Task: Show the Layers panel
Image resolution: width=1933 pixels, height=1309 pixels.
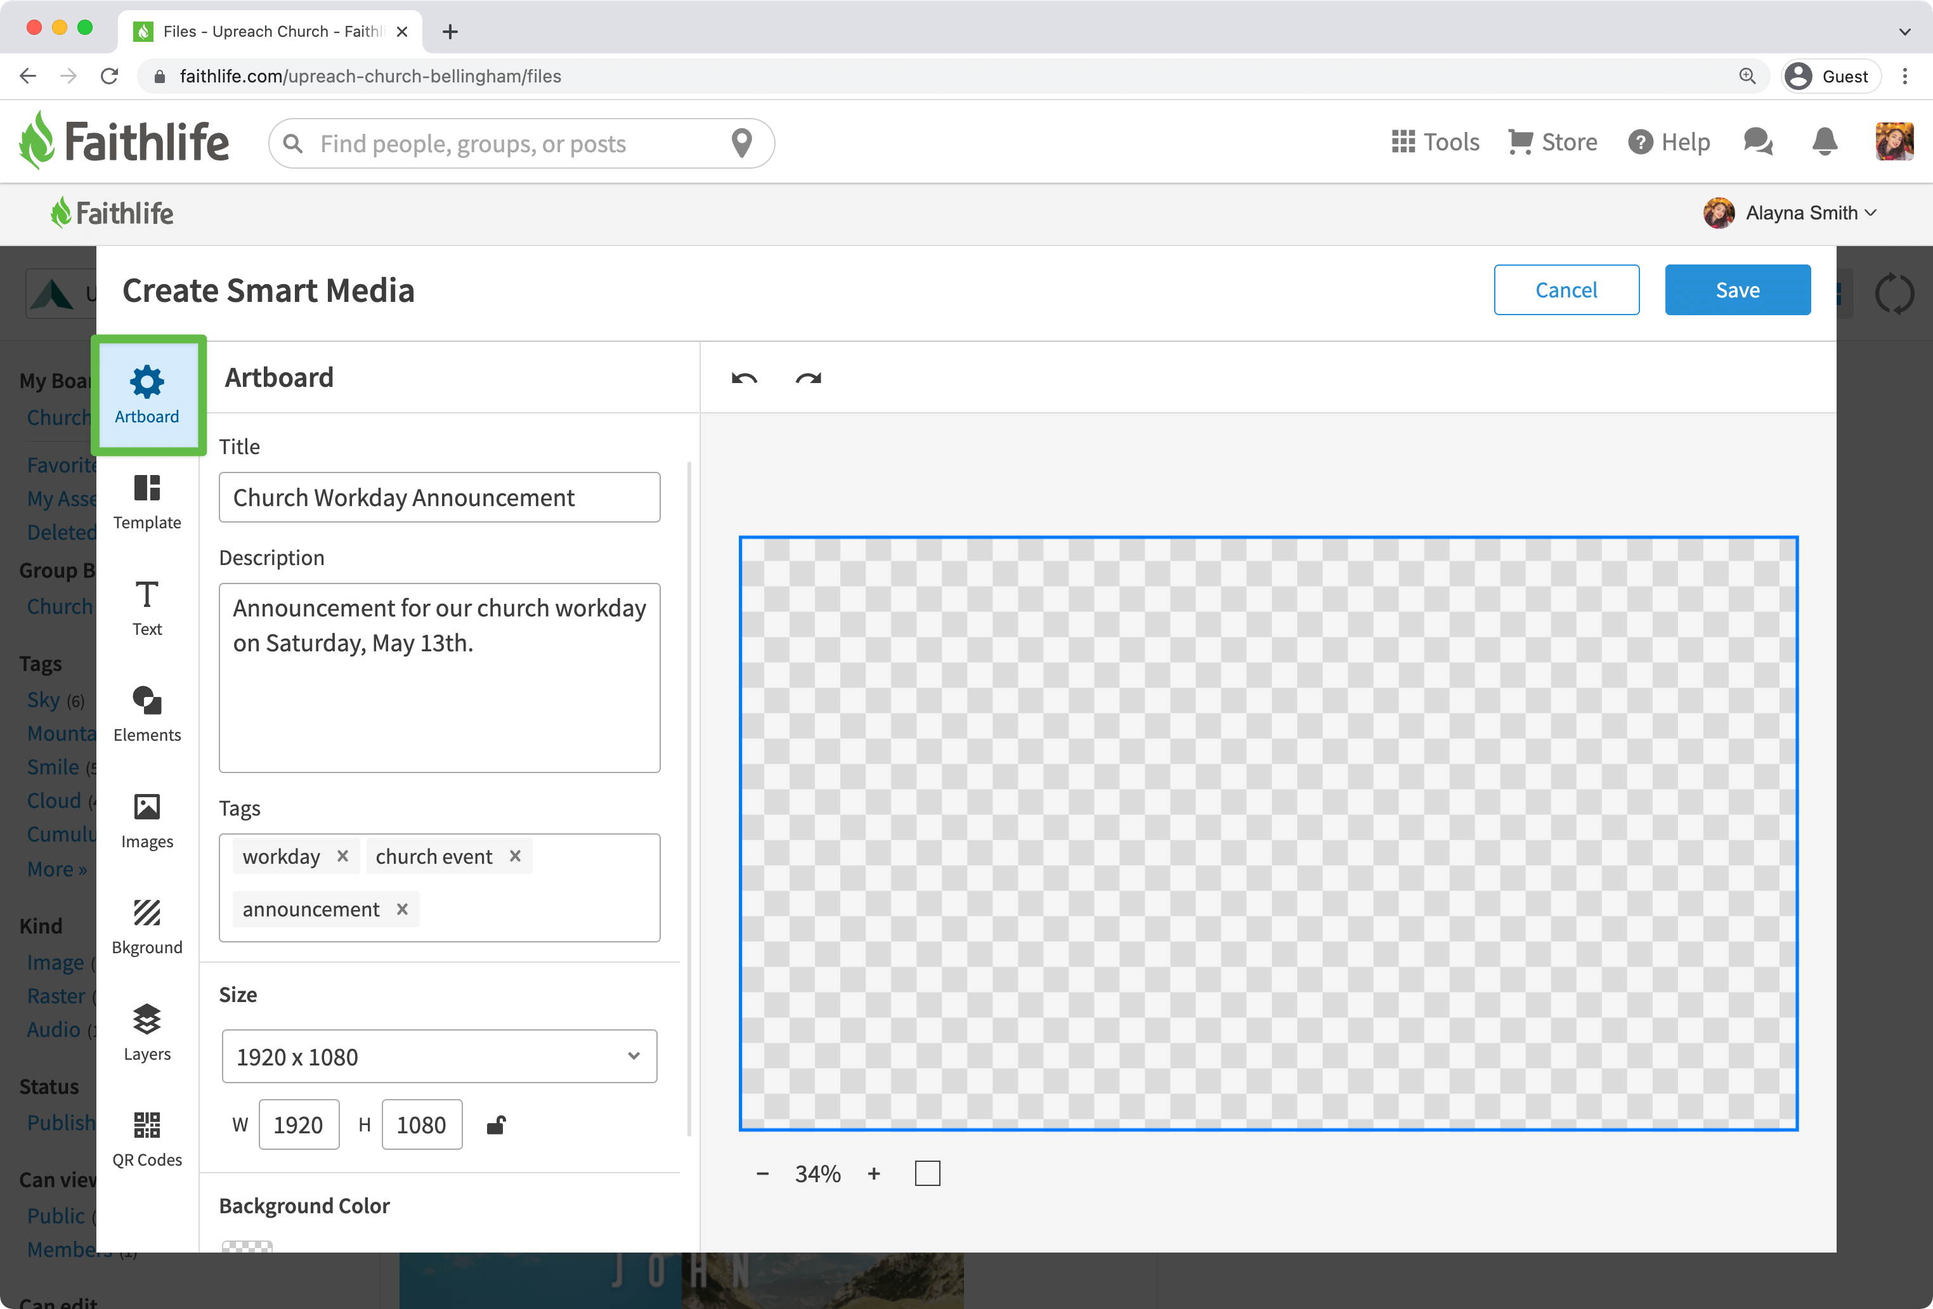Action: coord(147,1033)
